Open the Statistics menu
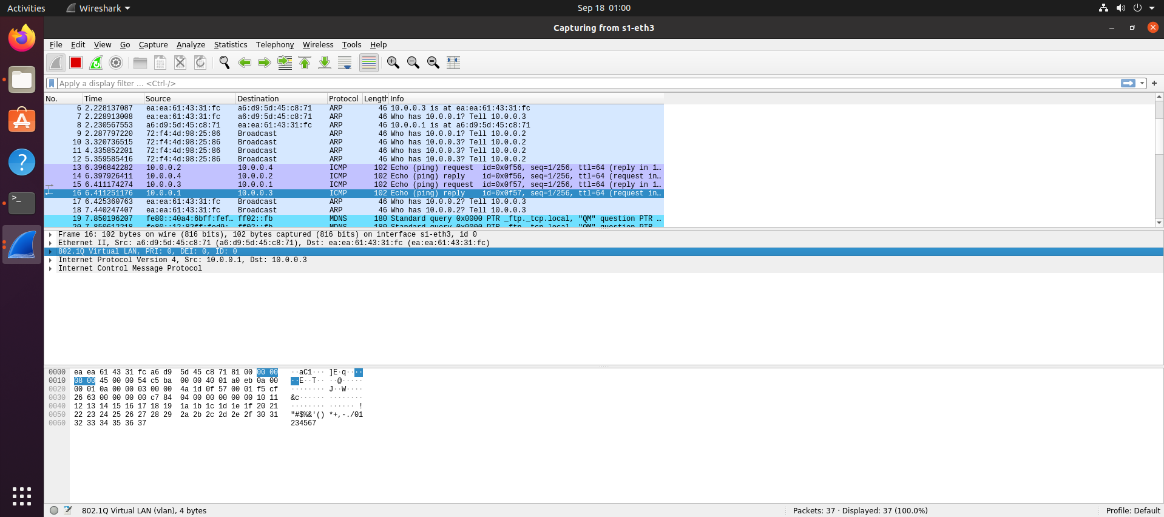1164x517 pixels. click(x=231, y=45)
